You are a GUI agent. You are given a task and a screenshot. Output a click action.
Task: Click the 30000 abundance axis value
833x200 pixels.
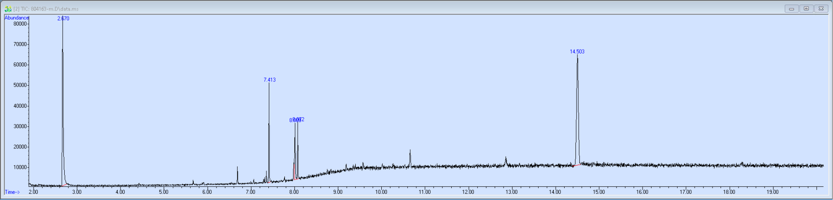point(20,126)
